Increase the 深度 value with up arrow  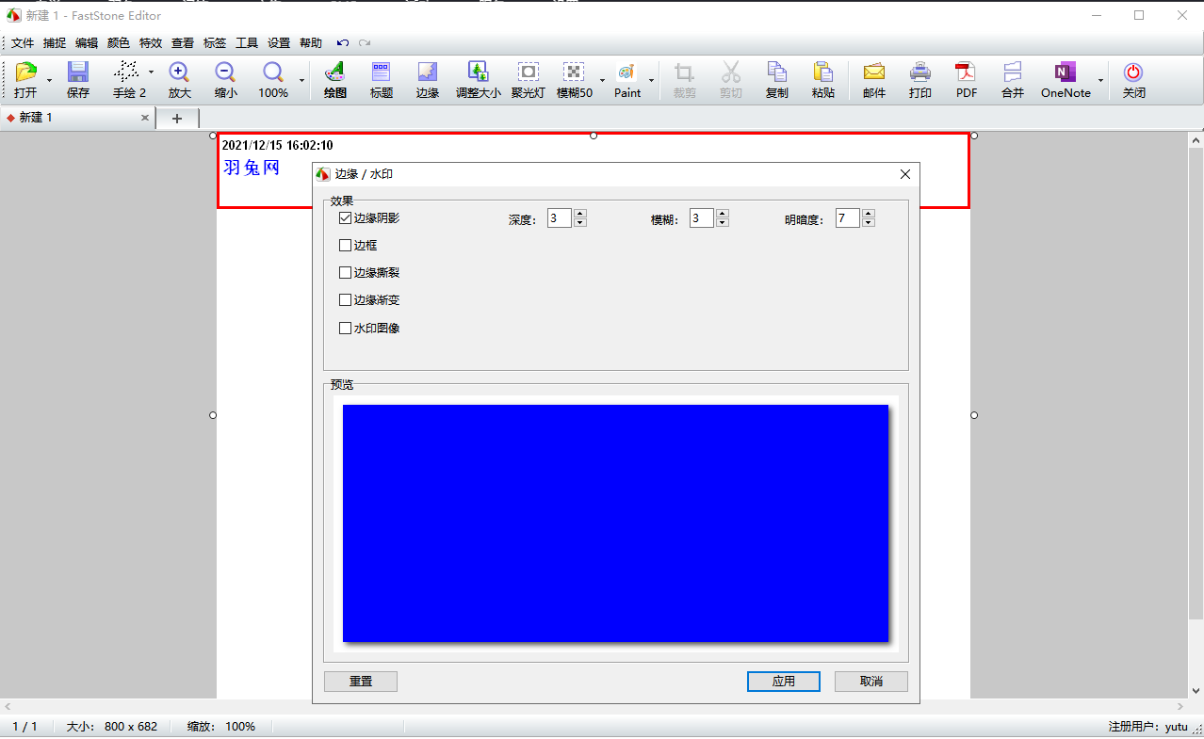580,214
